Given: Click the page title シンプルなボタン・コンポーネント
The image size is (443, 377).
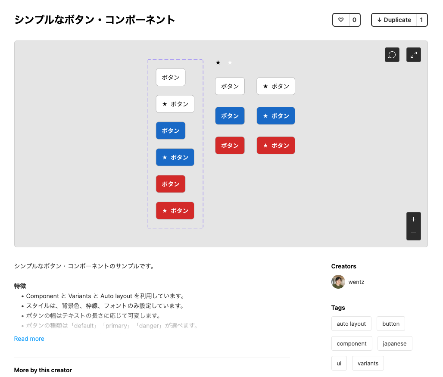Looking at the screenshot, I should [x=95, y=20].
